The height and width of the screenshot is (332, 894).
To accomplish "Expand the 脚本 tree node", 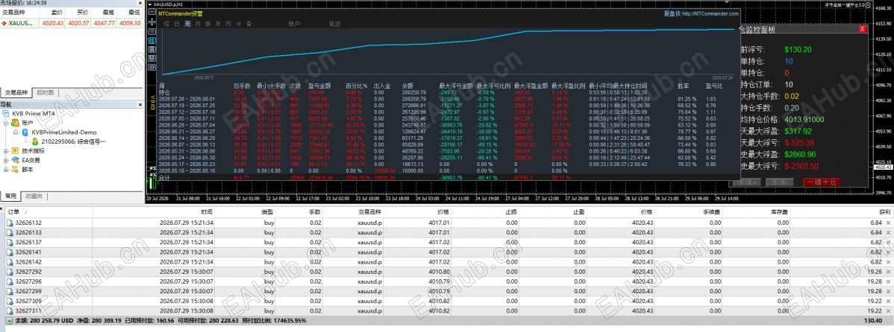I will click(6, 170).
